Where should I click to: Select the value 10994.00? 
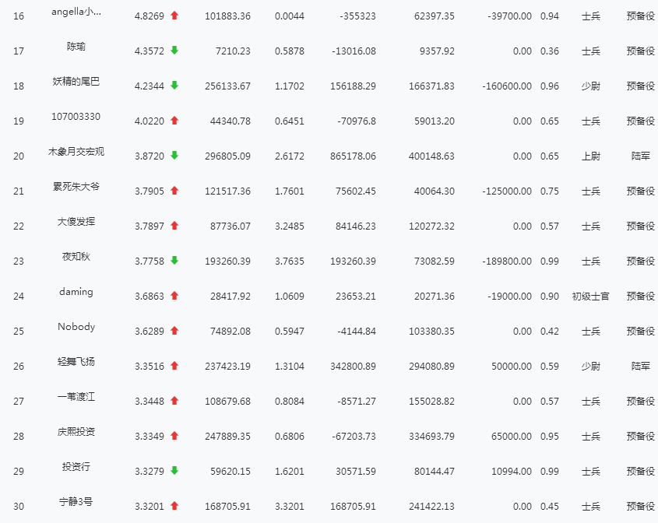(512, 472)
